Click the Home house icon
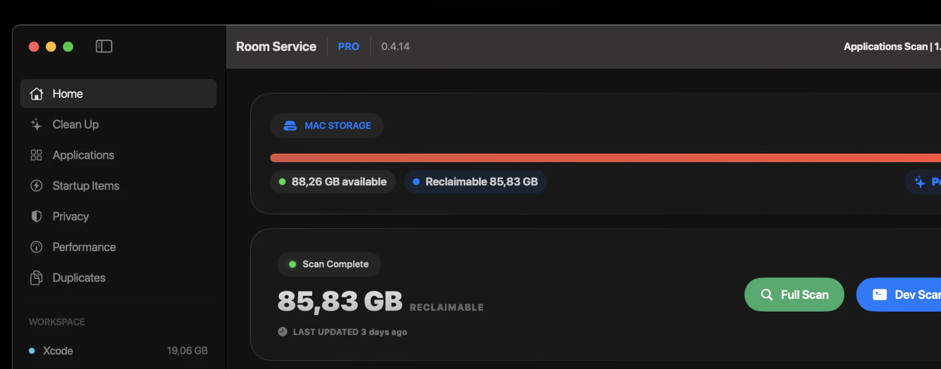This screenshot has width=941, height=369. point(36,94)
